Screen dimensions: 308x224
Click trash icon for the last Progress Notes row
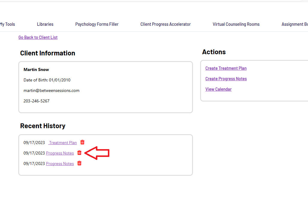point(79,163)
